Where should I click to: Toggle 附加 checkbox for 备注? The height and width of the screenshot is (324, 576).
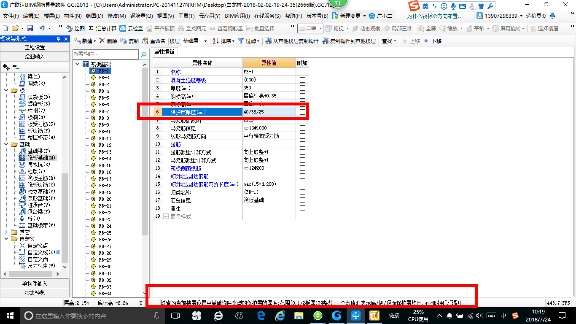(302, 208)
